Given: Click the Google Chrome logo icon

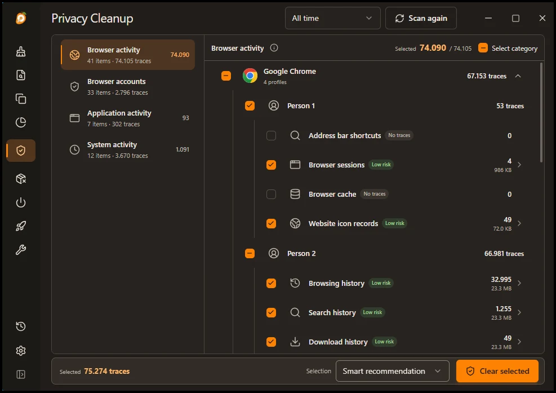Looking at the screenshot, I should click(250, 76).
